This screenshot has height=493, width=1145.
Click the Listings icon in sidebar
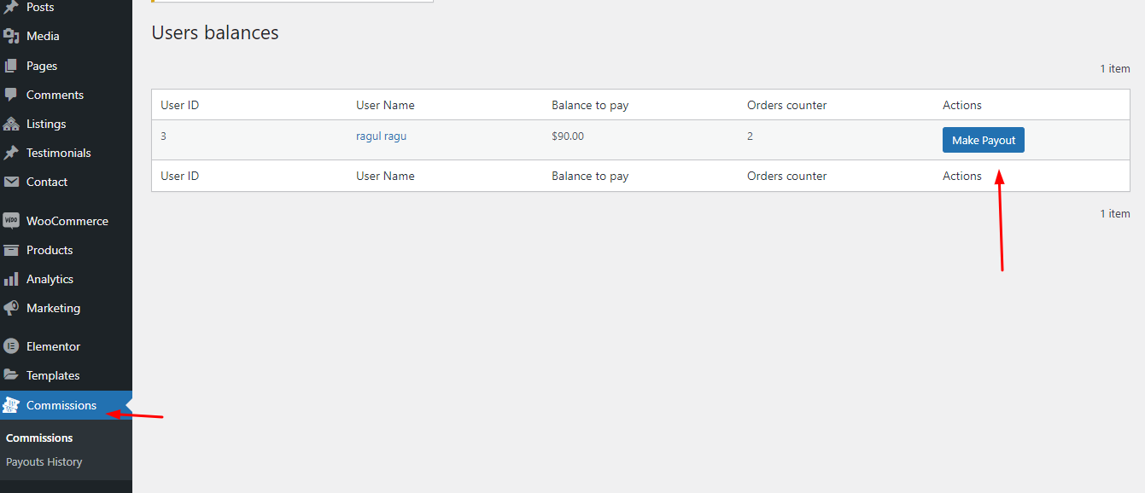(x=11, y=124)
